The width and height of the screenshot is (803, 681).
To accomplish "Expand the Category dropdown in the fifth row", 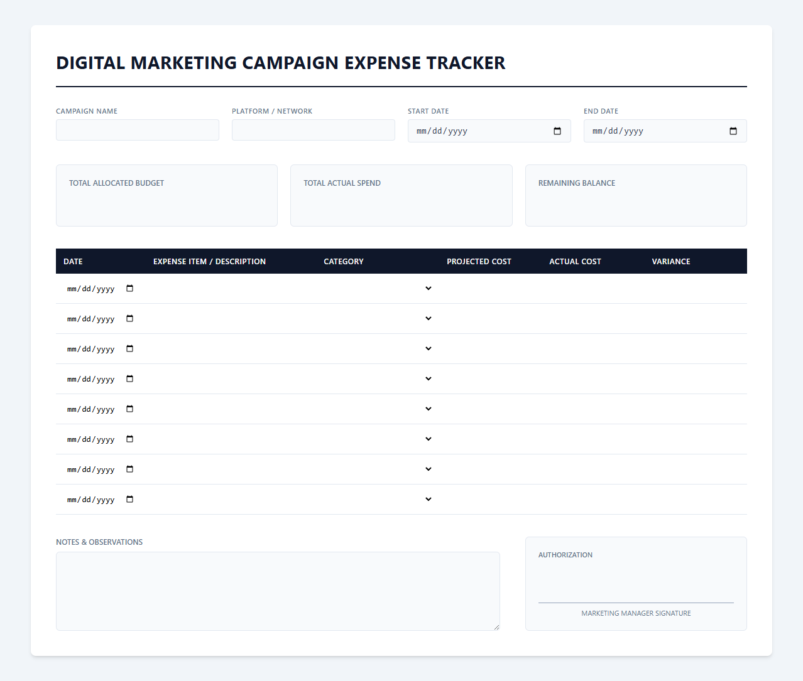I will tap(378, 409).
